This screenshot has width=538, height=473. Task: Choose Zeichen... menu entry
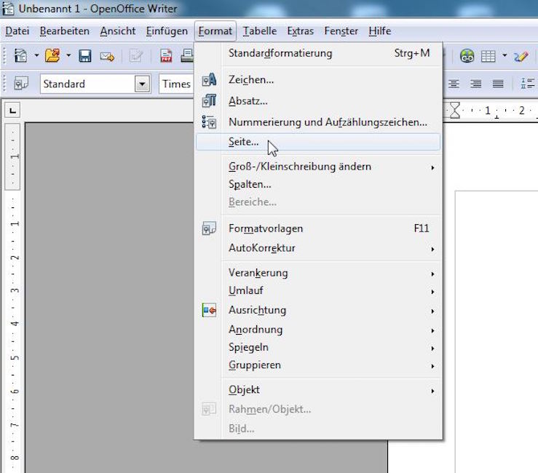click(x=318, y=80)
